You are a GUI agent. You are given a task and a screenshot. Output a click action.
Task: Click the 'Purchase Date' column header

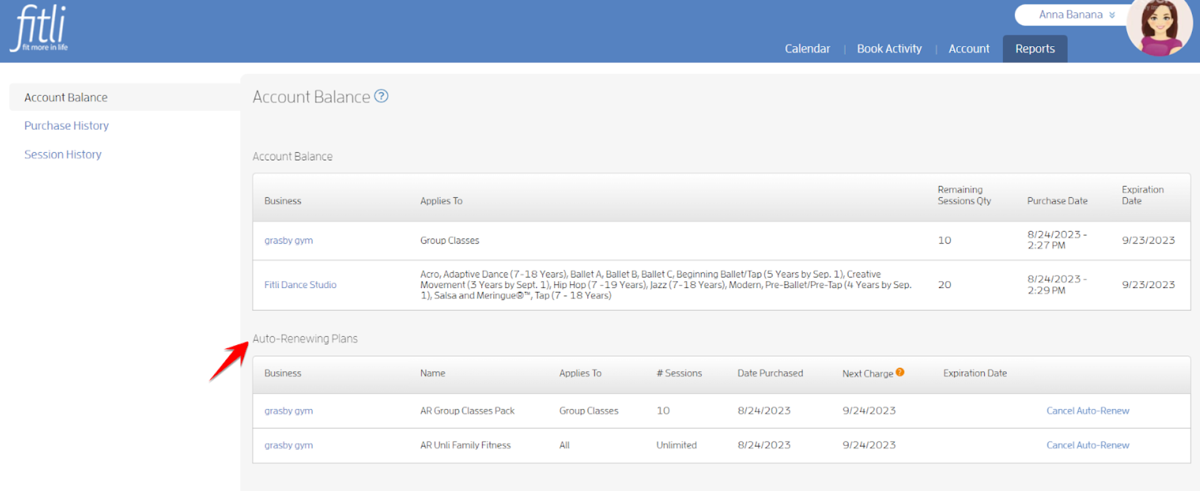click(1057, 201)
